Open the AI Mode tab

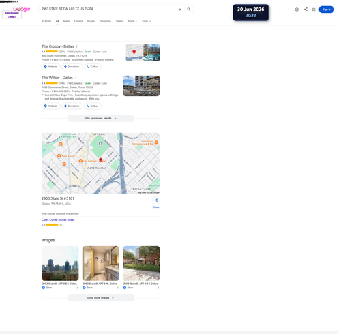tap(46, 21)
